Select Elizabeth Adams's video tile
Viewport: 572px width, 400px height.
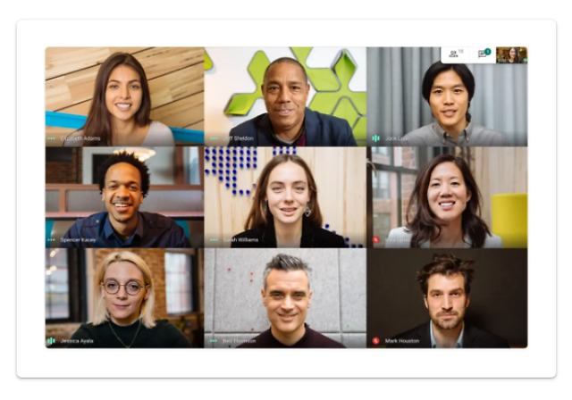(125, 96)
